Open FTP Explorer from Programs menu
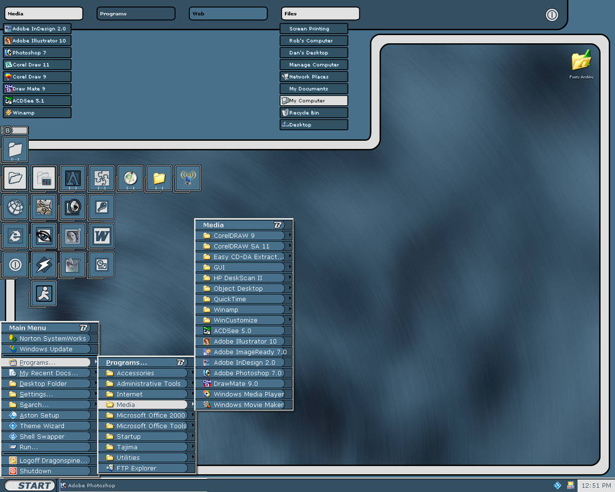This screenshot has width=615, height=492. [147, 468]
